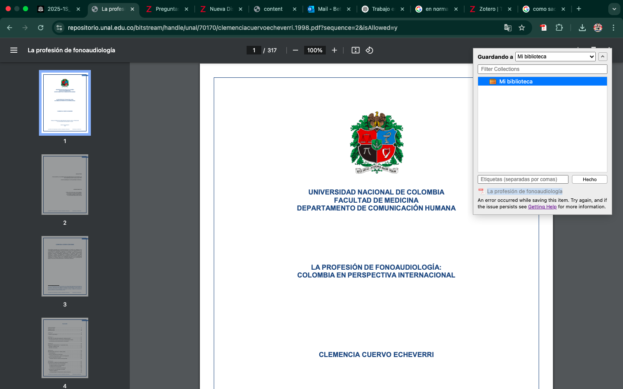Image resolution: width=623 pixels, height=389 pixels.
Task: Open page 1 thumbnail
Action: [65, 103]
